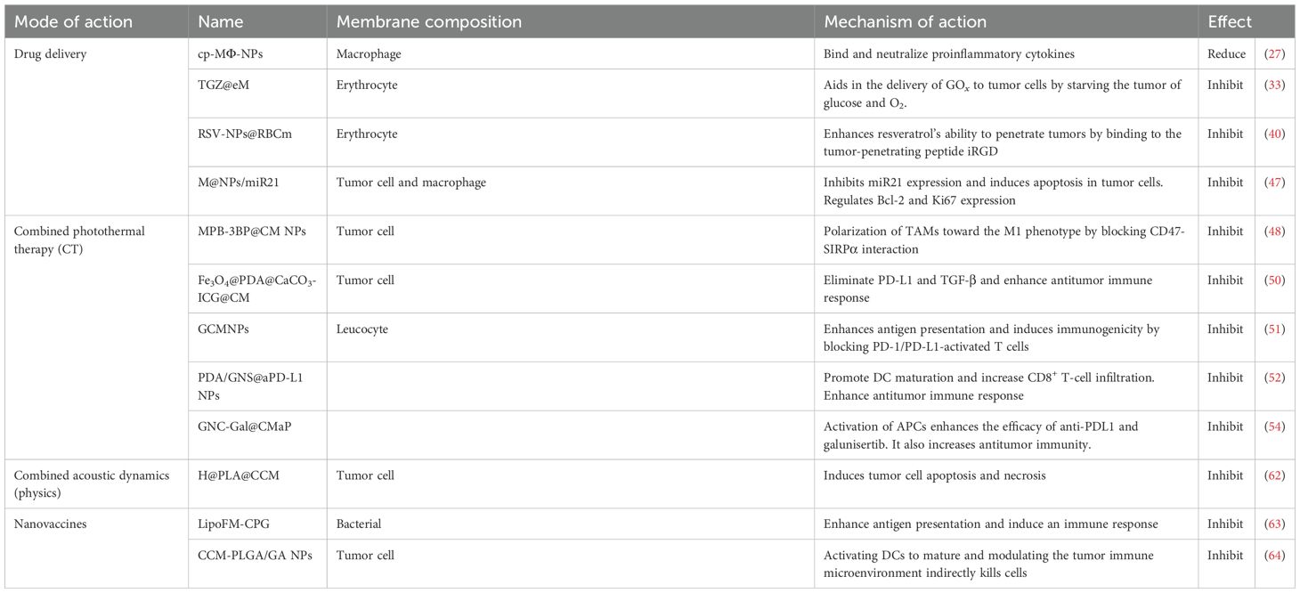Select the "Leucocyte" membrane composition cell
The image size is (1300, 593).
362,329
